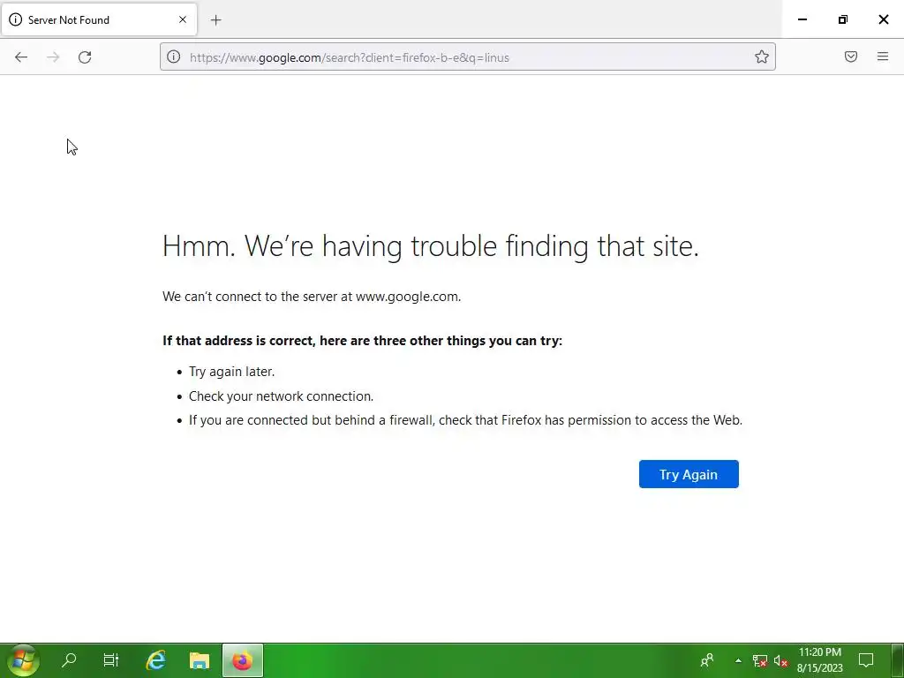This screenshot has height=678, width=904.
Task: Click the forward navigation arrow
Action: (53, 57)
